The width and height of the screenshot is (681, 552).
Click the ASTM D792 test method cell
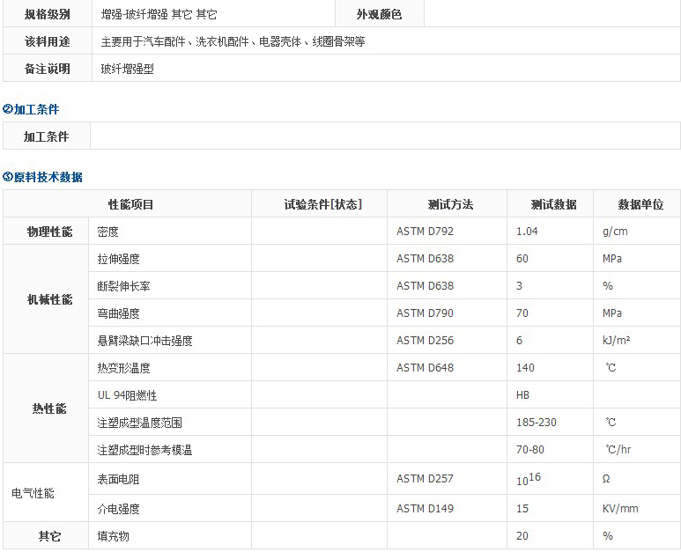click(426, 232)
